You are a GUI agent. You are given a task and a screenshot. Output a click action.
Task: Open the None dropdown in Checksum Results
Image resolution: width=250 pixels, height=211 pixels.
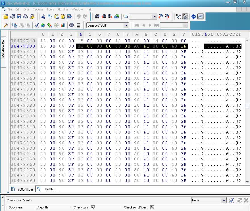224,200
